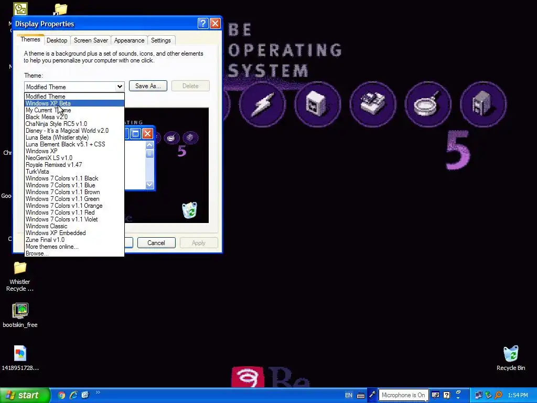The width and height of the screenshot is (537, 403).
Task: Open the Start menu
Action: (25, 395)
